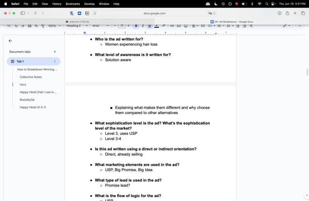Viewport: 309px width, 201px height.
Task: Jump to the Hers outline heading
Action: point(23,84)
